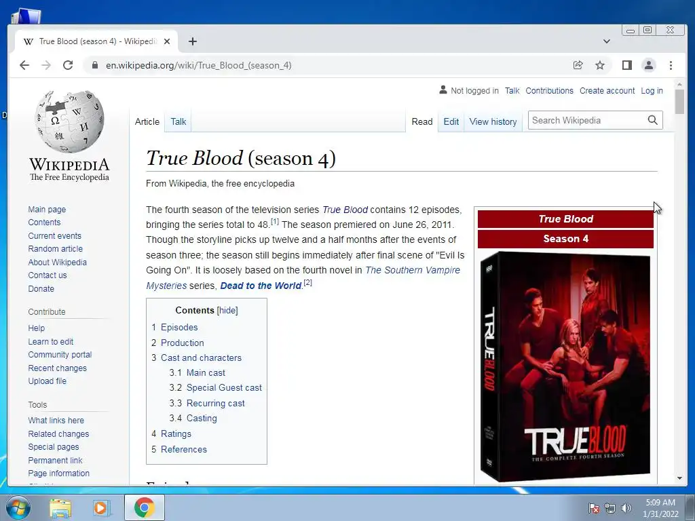Screen dimensions: 695x521
Task: Open the Donate sidebar link
Action: pos(41,288)
